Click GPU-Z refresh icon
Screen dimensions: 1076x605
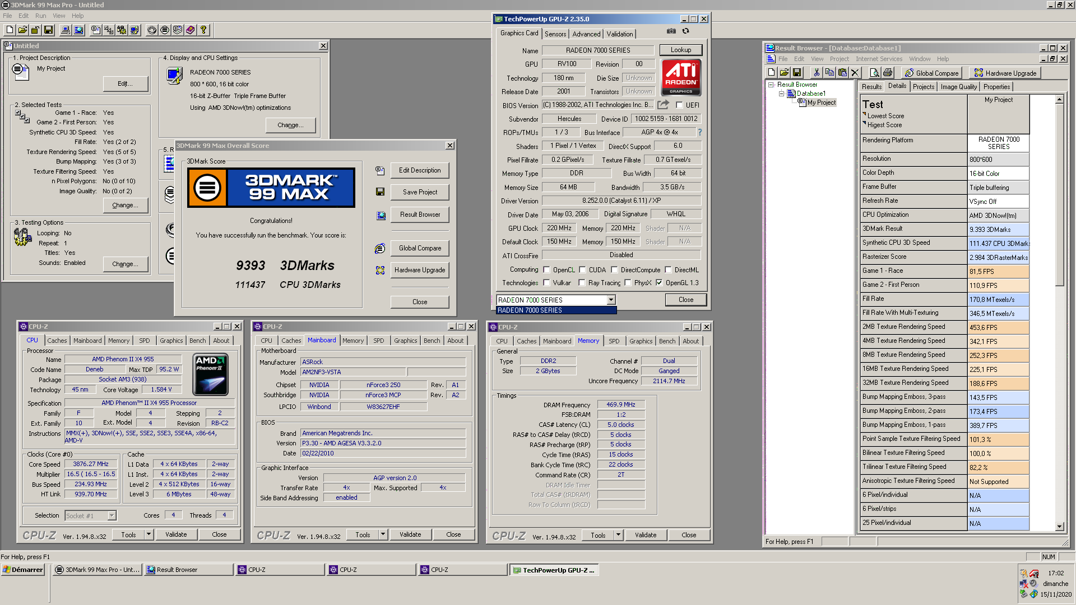click(x=686, y=31)
